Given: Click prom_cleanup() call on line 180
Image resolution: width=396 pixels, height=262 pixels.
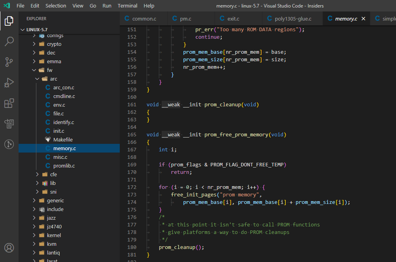Looking at the screenshot, I should pos(181,247).
